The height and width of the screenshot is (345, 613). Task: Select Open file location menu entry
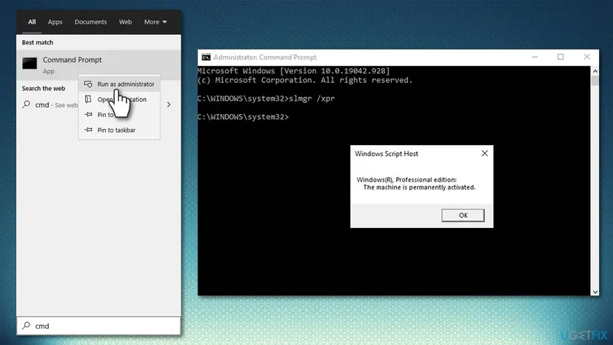pyautogui.click(x=119, y=99)
